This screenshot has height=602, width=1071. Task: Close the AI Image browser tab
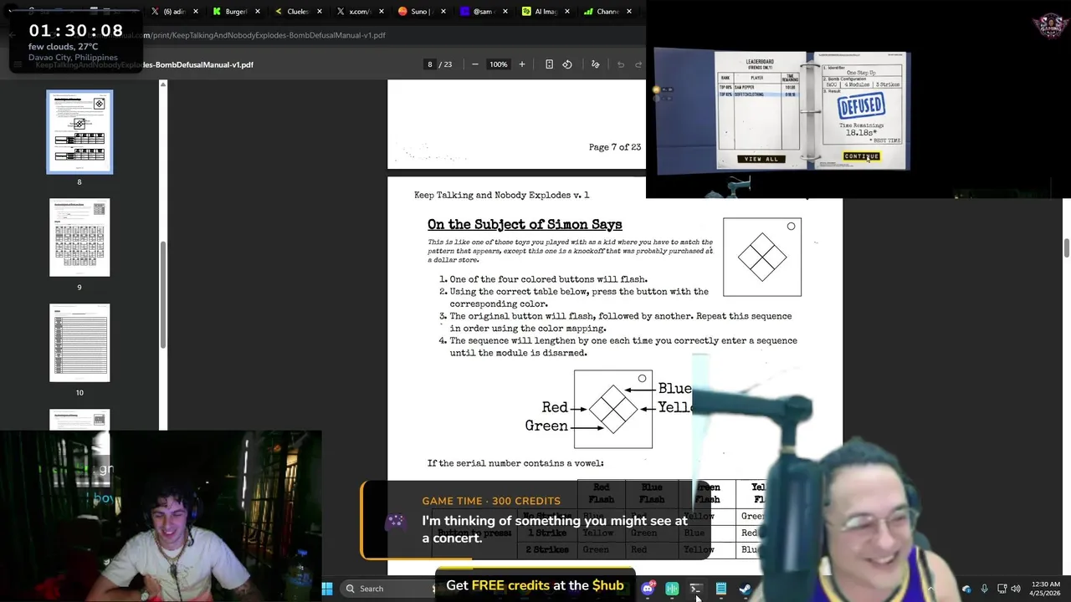click(x=567, y=12)
